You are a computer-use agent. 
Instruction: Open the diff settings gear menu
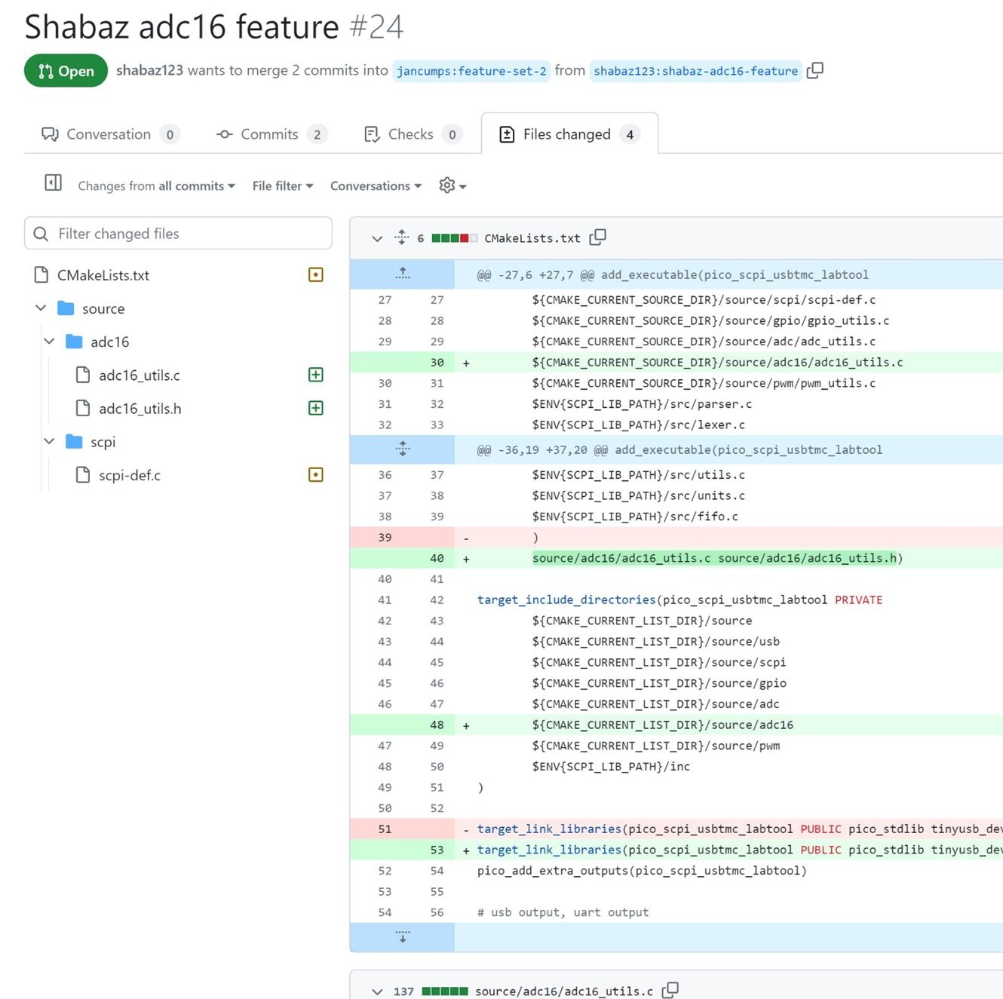pos(452,185)
